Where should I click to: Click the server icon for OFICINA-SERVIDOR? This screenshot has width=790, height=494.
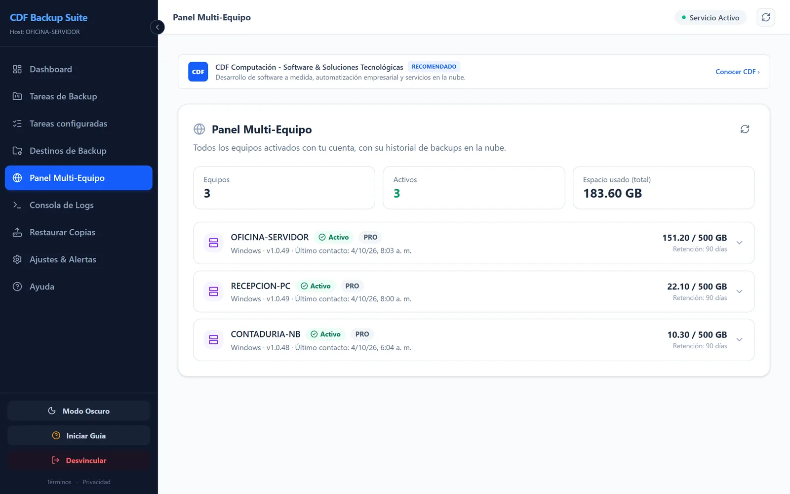(x=213, y=243)
